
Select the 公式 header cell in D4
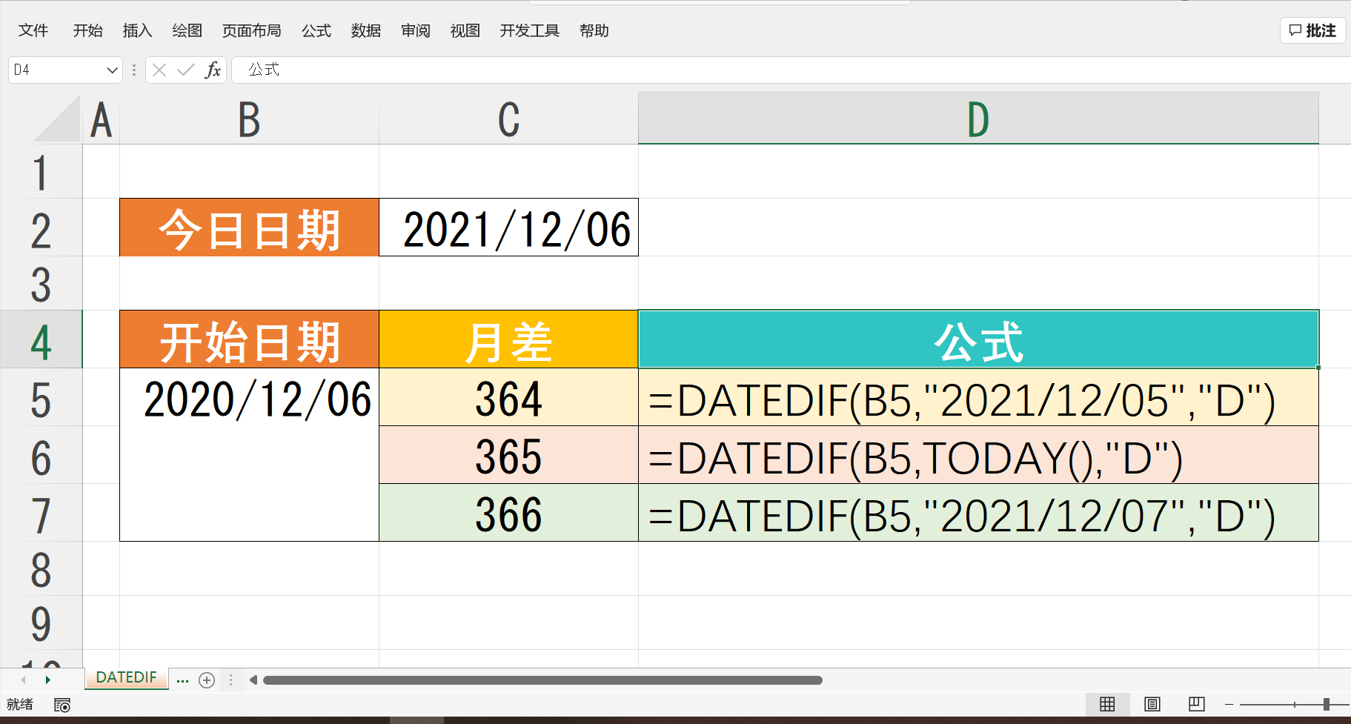(978, 339)
